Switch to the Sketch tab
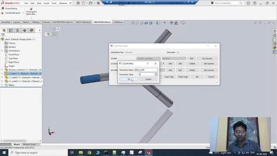The image size is (277, 156). (26, 22)
